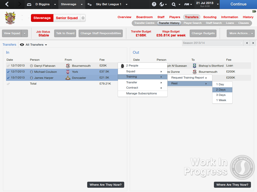Open the View Squad dropdown arrow
The width and height of the screenshot is (257, 192).
coord(25,33)
